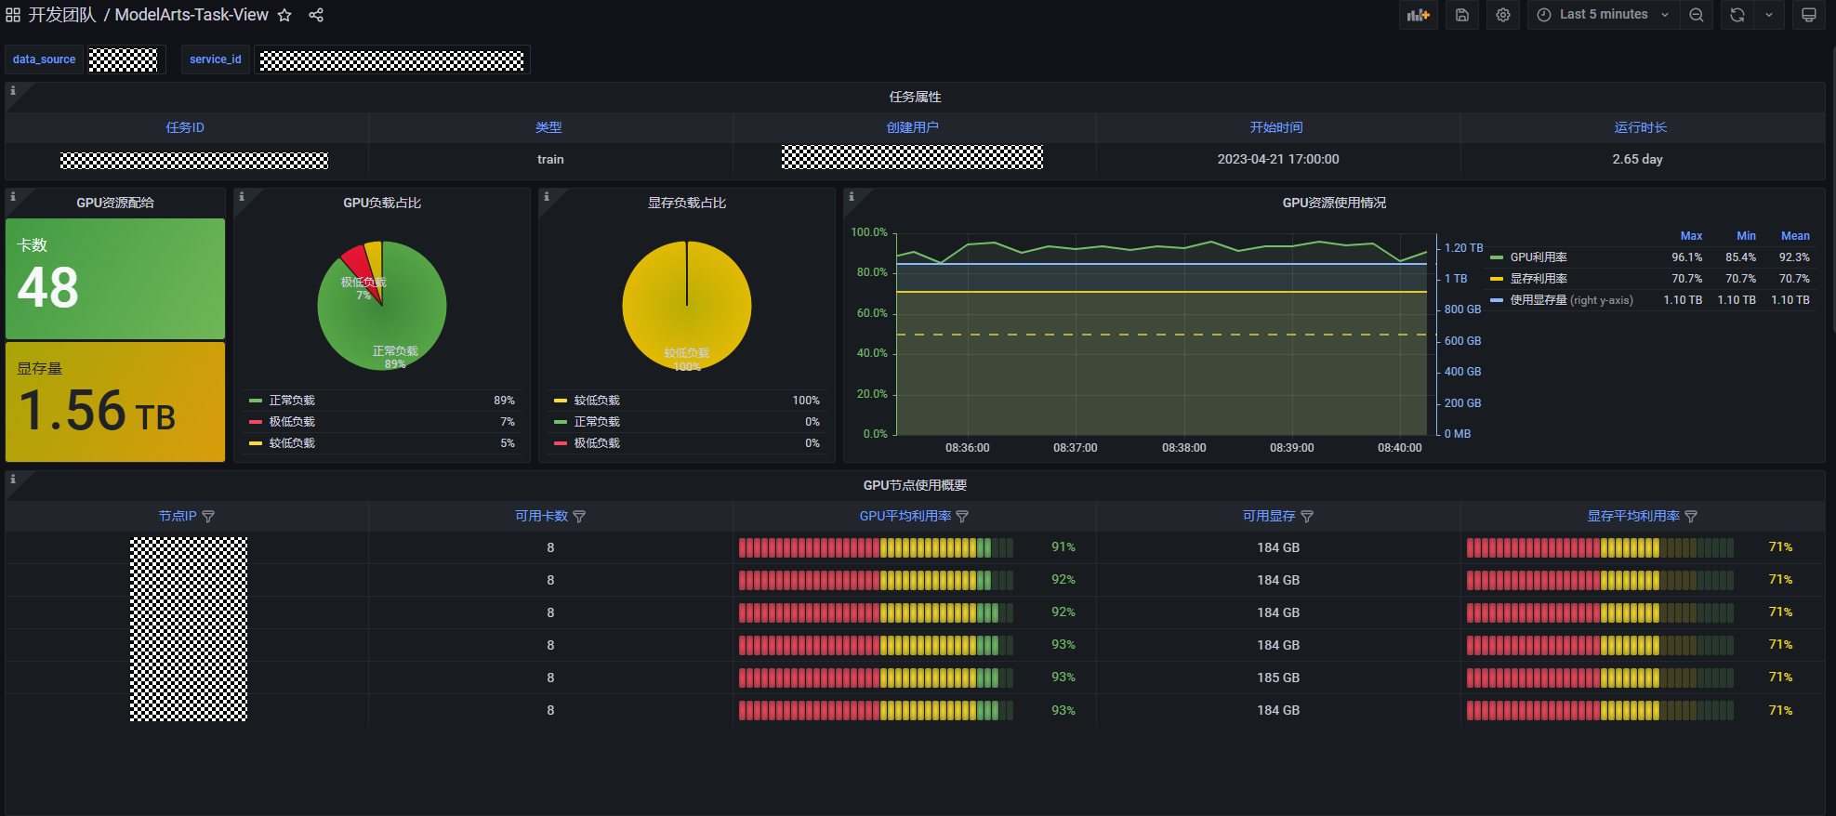Refresh the dashboard
The width and height of the screenshot is (1836, 816).
click(x=1737, y=15)
